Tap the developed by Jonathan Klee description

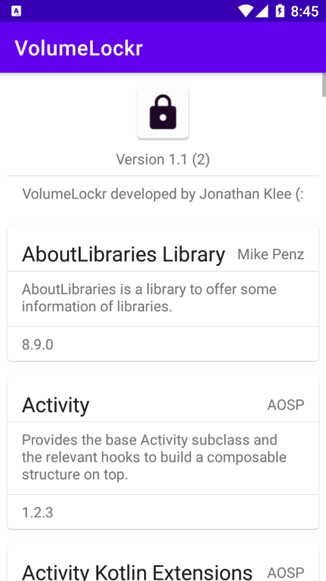163,194
